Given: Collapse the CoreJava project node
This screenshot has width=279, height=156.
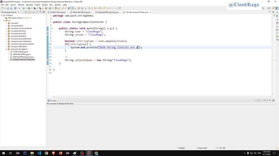Looking at the screenshot, I should point(2,16).
